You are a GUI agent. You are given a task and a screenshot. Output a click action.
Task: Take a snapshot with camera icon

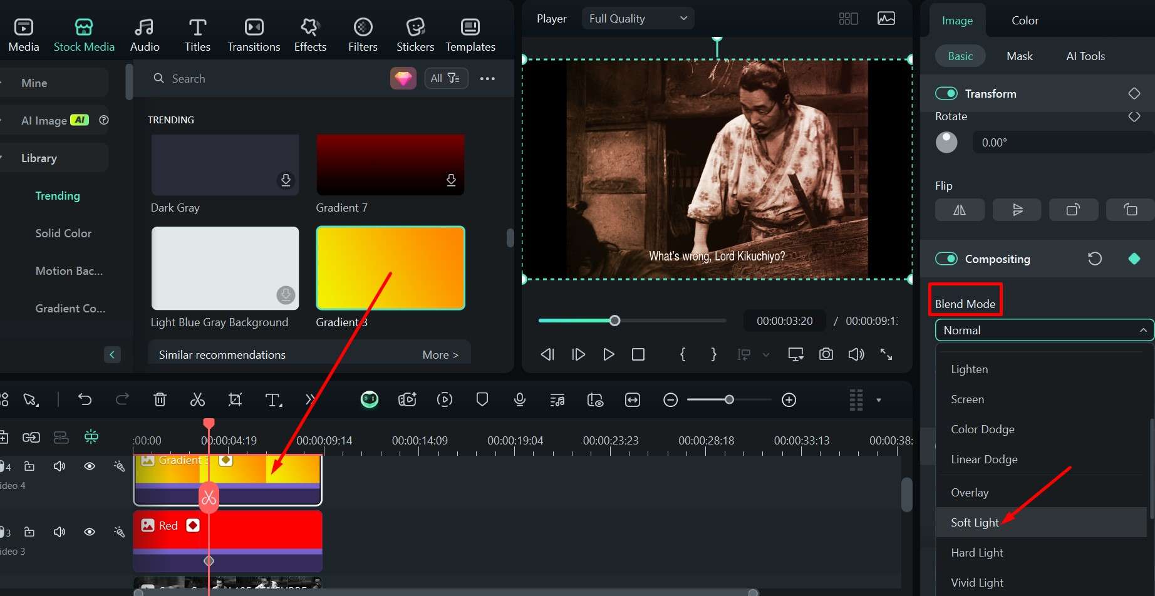826,354
